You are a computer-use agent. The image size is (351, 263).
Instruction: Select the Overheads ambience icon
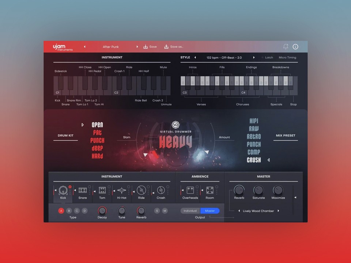point(190,190)
